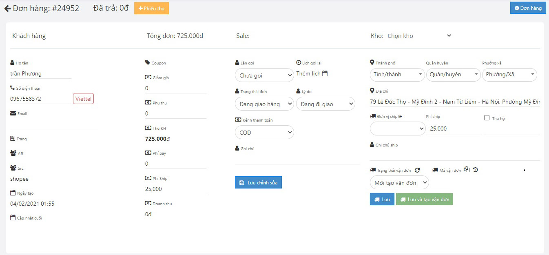The image size is (549, 255).
Task: Click the back arrow beside Đơn hàng #24952
Action: click(7, 9)
